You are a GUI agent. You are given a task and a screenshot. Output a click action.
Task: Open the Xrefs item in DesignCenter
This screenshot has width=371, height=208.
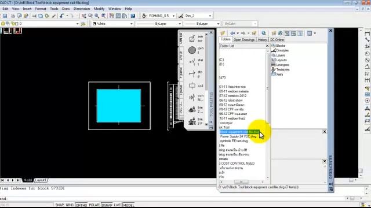click(277, 74)
